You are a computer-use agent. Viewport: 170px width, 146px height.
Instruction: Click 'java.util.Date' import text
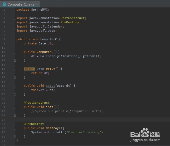point(42,31)
